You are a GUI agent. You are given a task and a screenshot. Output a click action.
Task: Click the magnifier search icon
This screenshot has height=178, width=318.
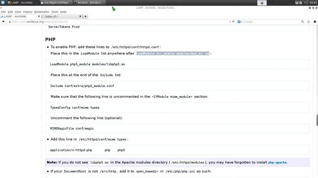coord(303,22)
